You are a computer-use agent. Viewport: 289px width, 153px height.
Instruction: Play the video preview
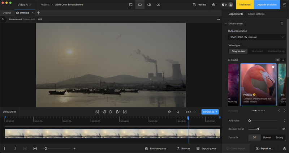pos(111,112)
